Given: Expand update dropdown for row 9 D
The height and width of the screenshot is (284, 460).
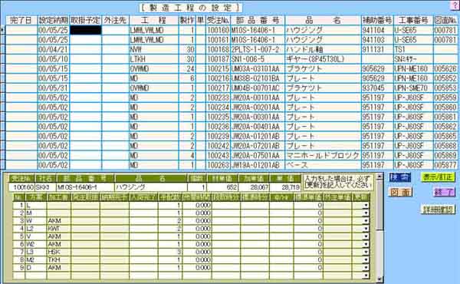Looking at the screenshot, I should (x=366, y=268).
